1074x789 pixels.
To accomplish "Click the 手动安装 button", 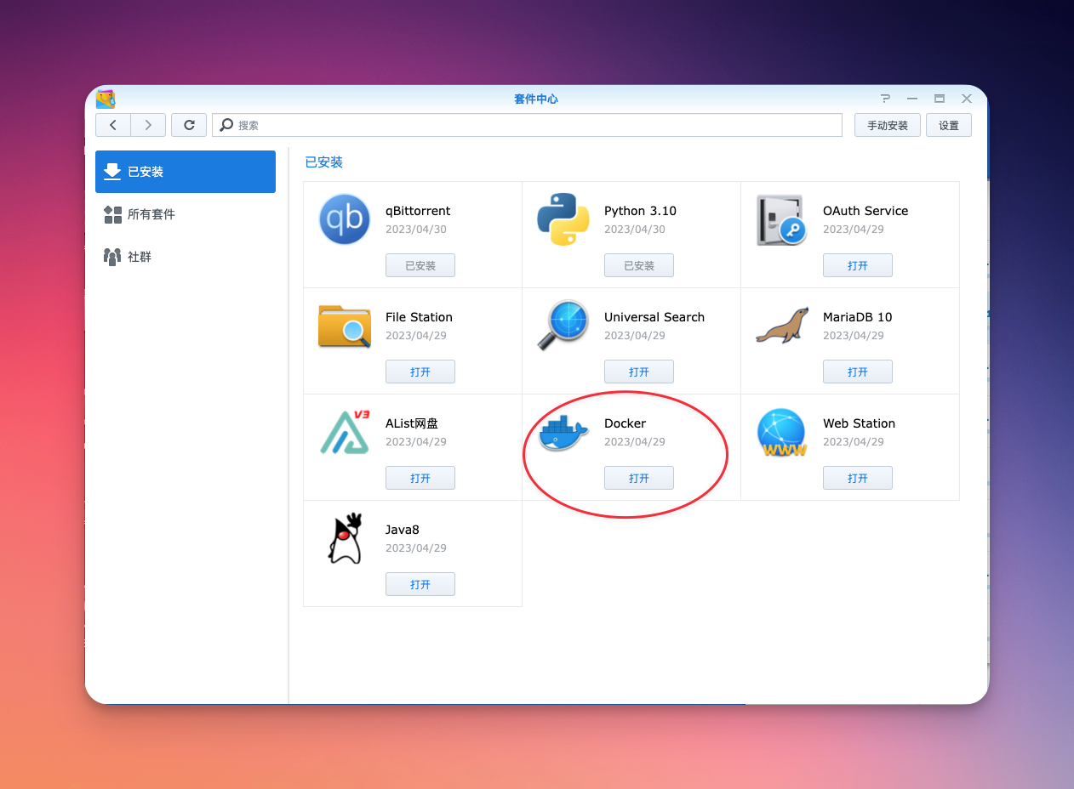I will pyautogui.click(x=888, y=125).
